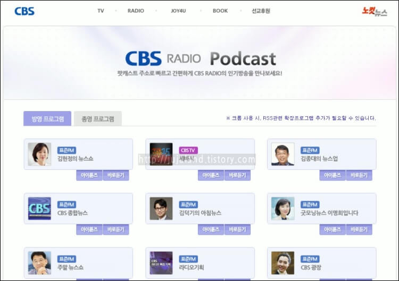Click 바로듣기 for 김덕기의 아침뉴스
Image resolution: width=399 pixels, height=281 pixels.
[x=238, y=229]
